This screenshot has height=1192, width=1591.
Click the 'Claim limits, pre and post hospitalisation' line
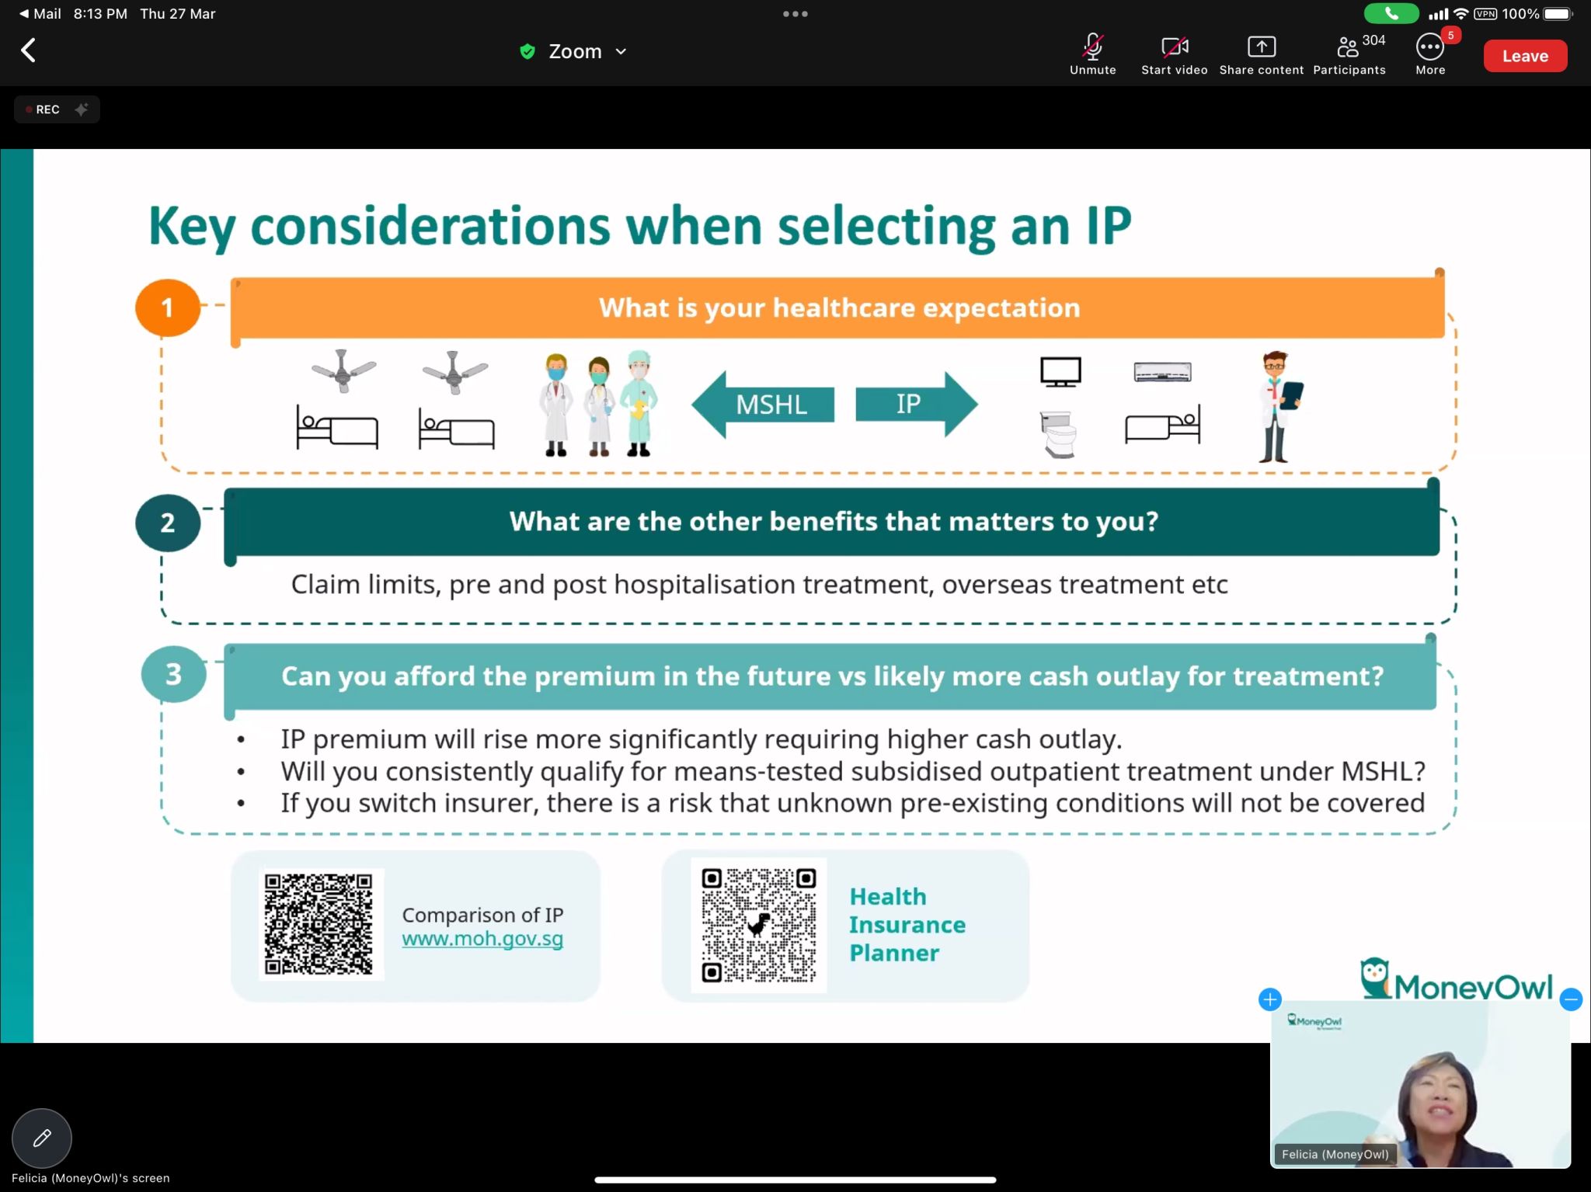tap(760, 584)
